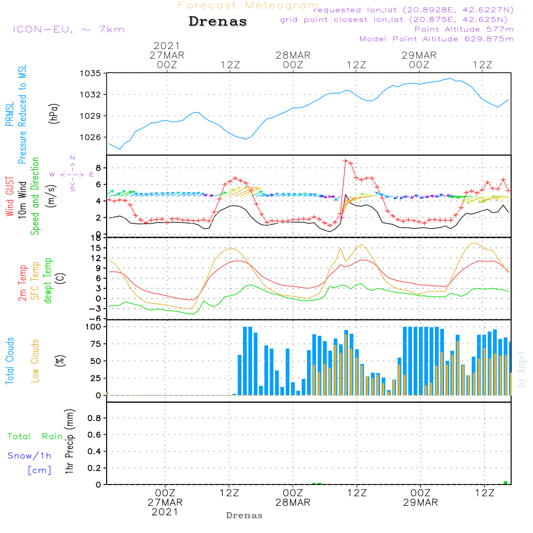Click '2021 27MAR 00Z' above the pressure chart
Viewport: 533px width, 533px height.
(167, 55)
